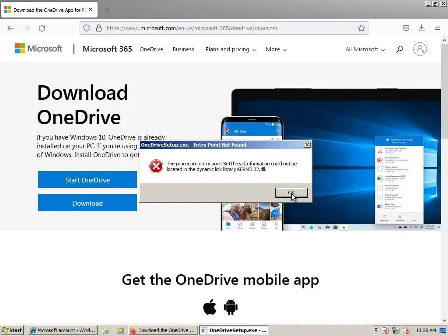Open the Windows Start menu
This screenshot has height=336, width=448.
(x=12, y=330)
